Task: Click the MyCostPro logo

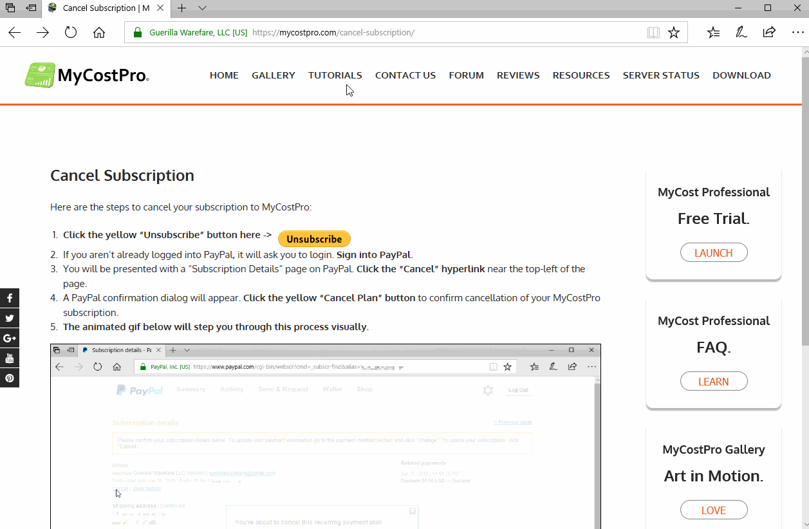Action: point(87,75)
